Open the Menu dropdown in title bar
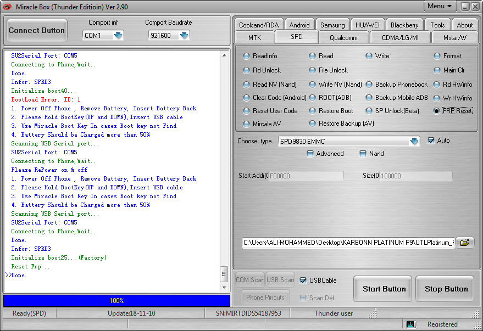 439,6
